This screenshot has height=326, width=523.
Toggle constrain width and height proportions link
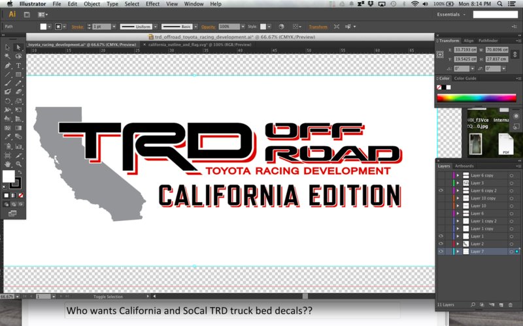[515, 54]
